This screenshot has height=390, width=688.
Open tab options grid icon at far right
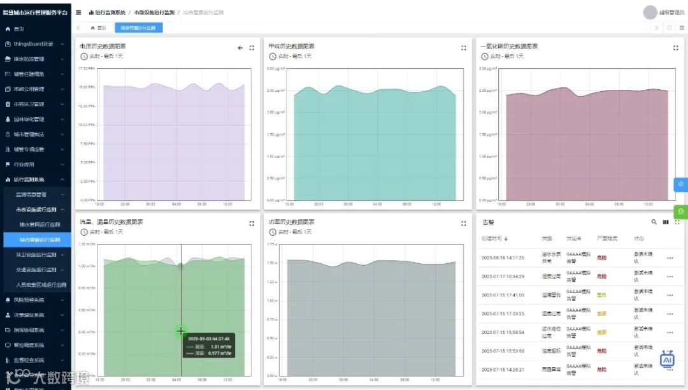[x=682, y=27]
